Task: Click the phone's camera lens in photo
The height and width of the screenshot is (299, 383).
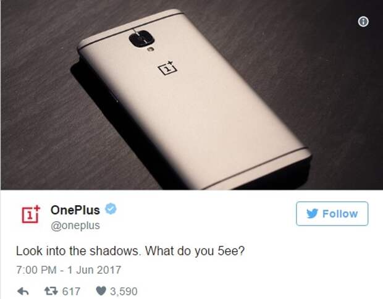Action: [142, 39]
